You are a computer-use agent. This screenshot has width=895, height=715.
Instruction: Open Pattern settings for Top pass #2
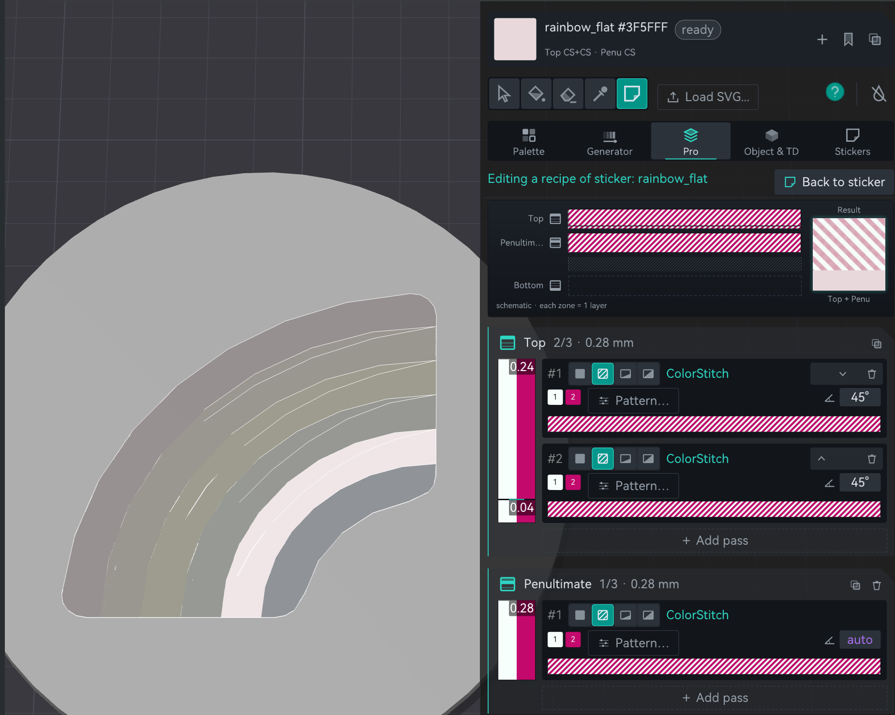(633, 486)
